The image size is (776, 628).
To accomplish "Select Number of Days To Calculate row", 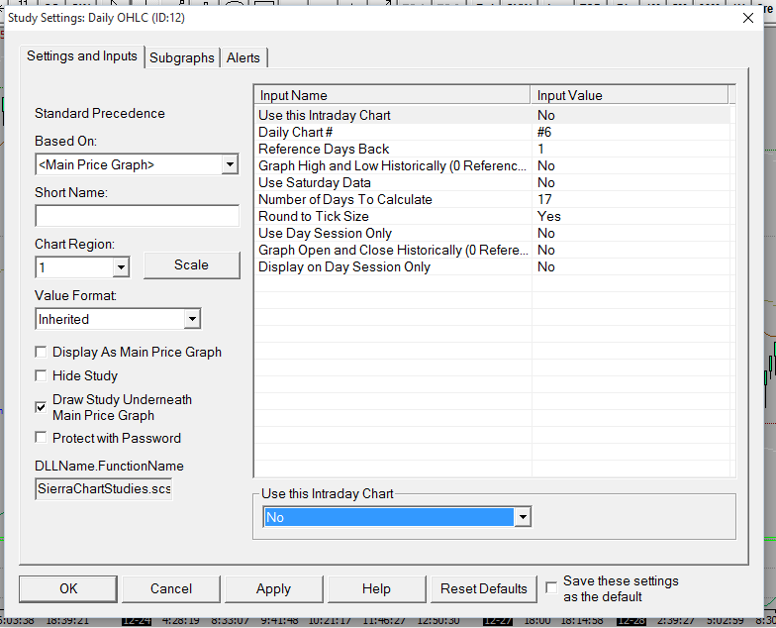I will pyautogui.click(x=493, y=200).
